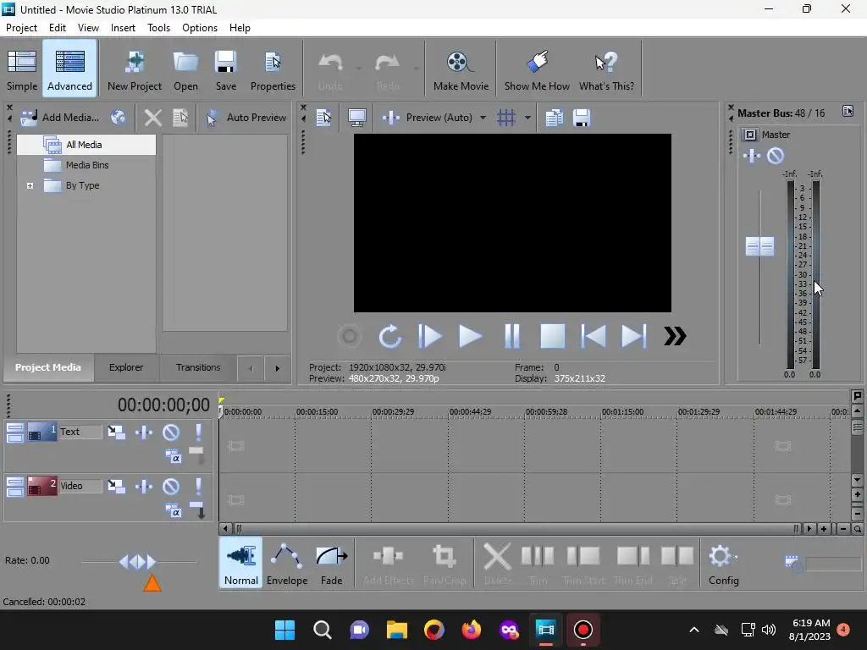
Task: Toggle loop playback
Action: click(x=389, y=336)
